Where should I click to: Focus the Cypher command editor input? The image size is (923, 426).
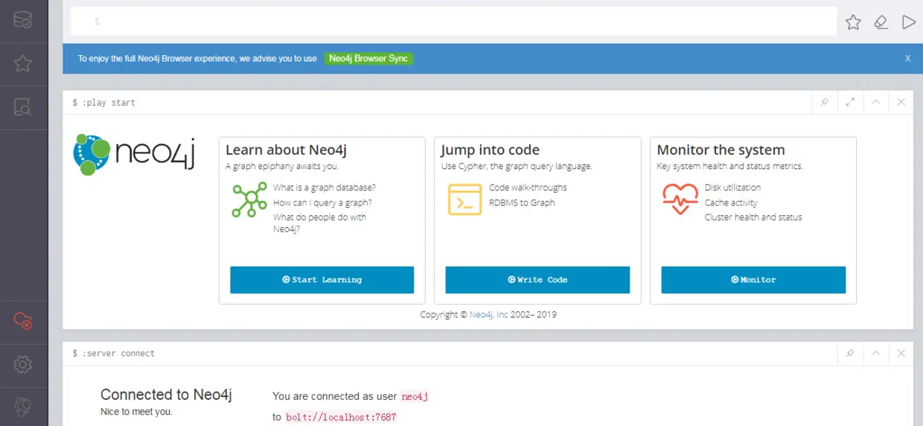point(453,22)
